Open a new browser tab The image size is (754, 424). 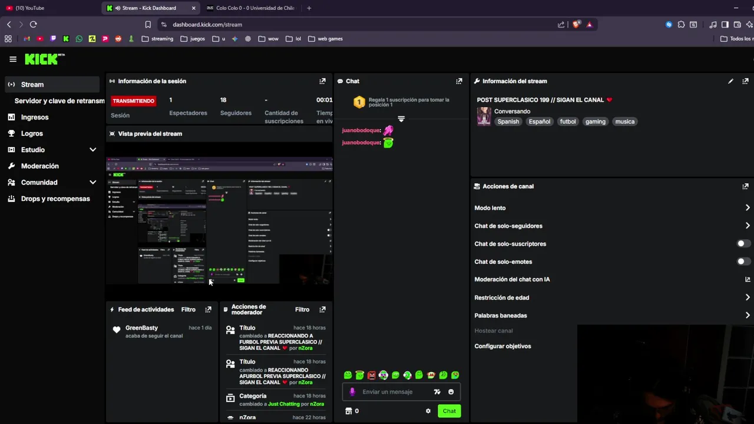click(309, 8)
